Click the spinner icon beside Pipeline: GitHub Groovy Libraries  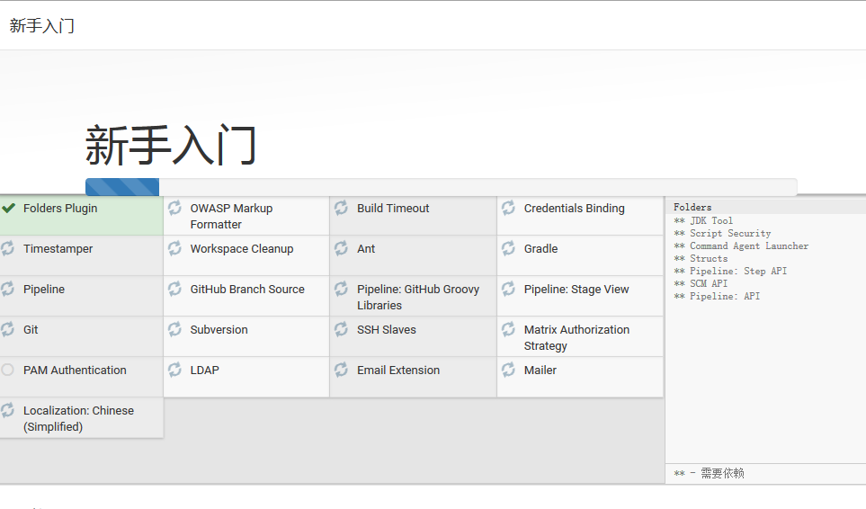(x=342, y=289)
